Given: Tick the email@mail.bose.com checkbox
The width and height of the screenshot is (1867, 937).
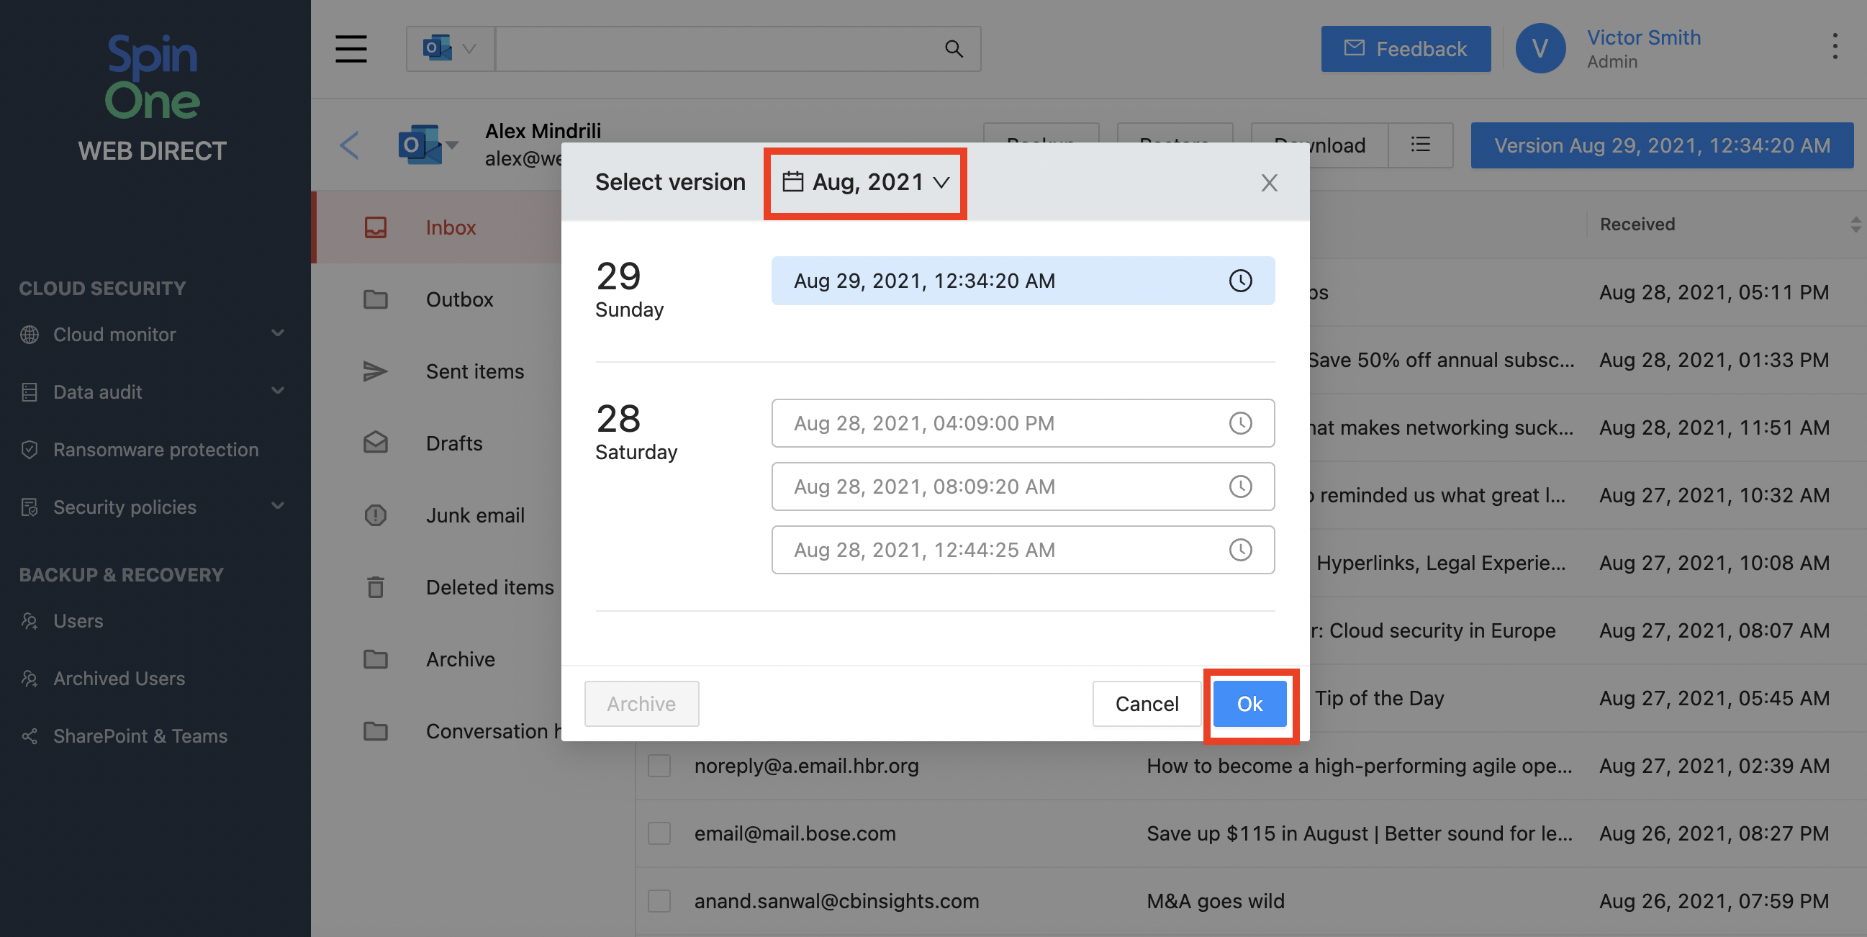Looking at the screenshot, I should click(659, 833).
